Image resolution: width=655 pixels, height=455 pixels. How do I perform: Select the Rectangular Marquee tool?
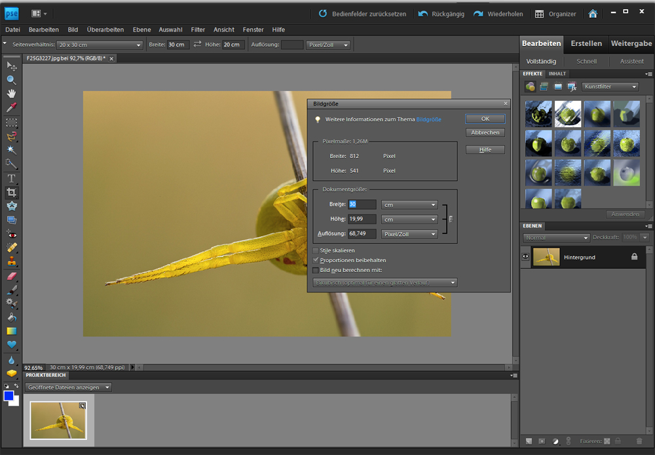12,123
